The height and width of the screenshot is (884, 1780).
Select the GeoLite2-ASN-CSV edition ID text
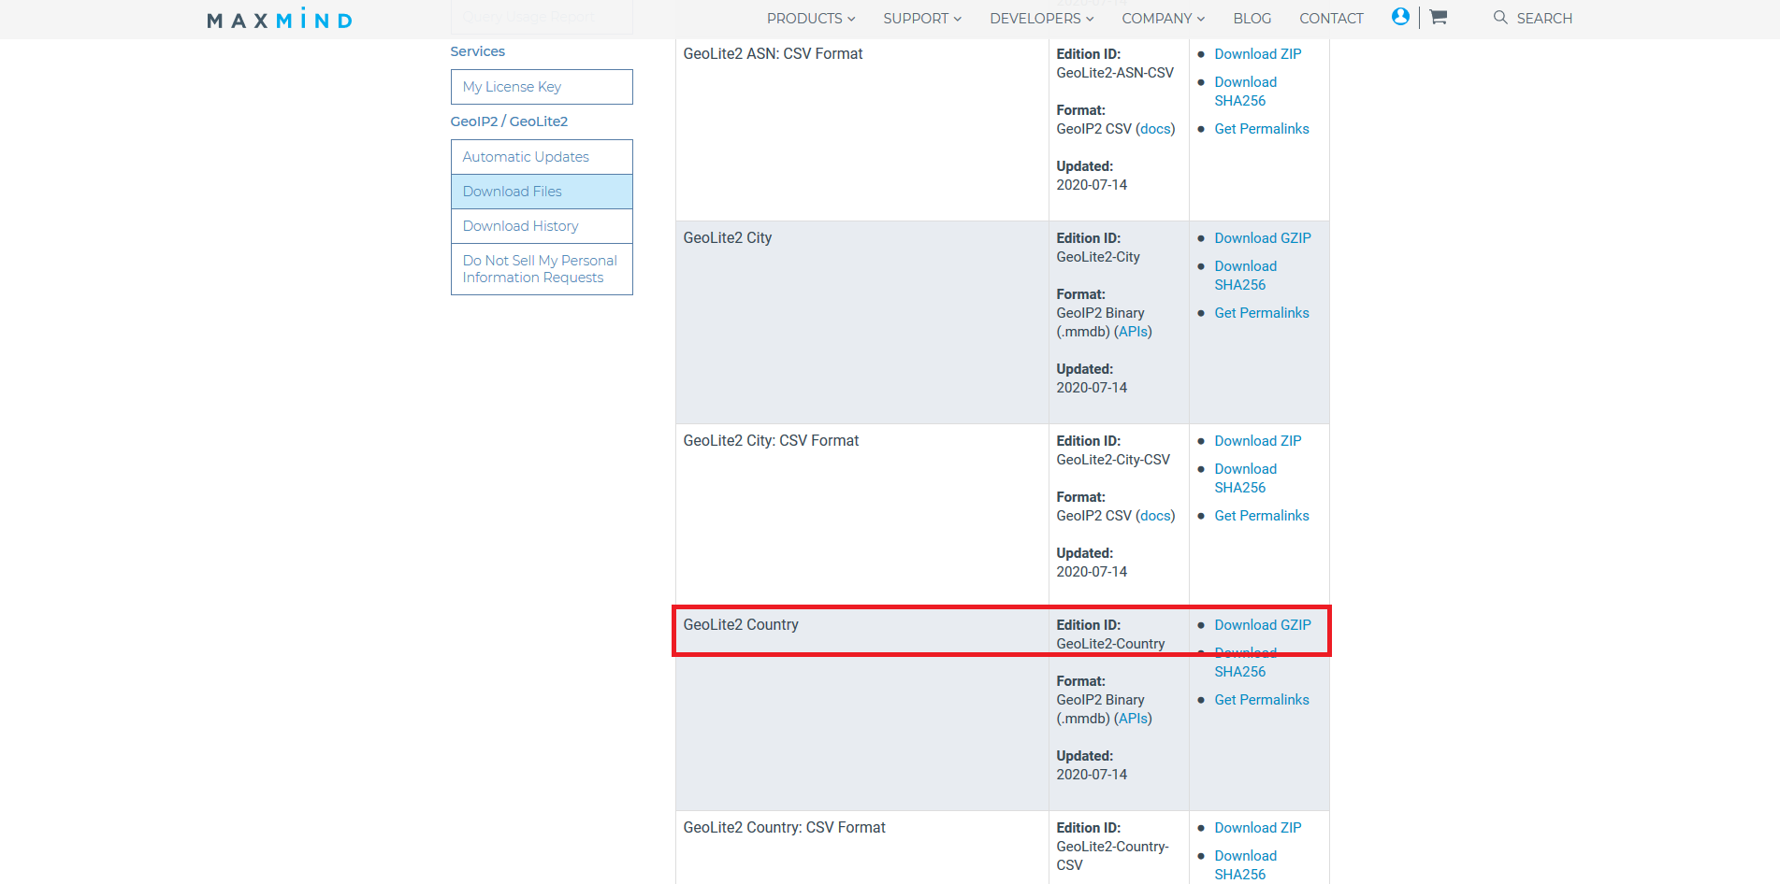[x=1115, y=73]
